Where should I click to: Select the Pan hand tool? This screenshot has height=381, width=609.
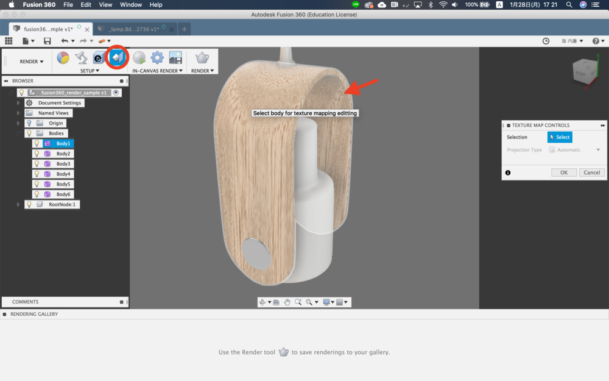(x=287, y=302)
